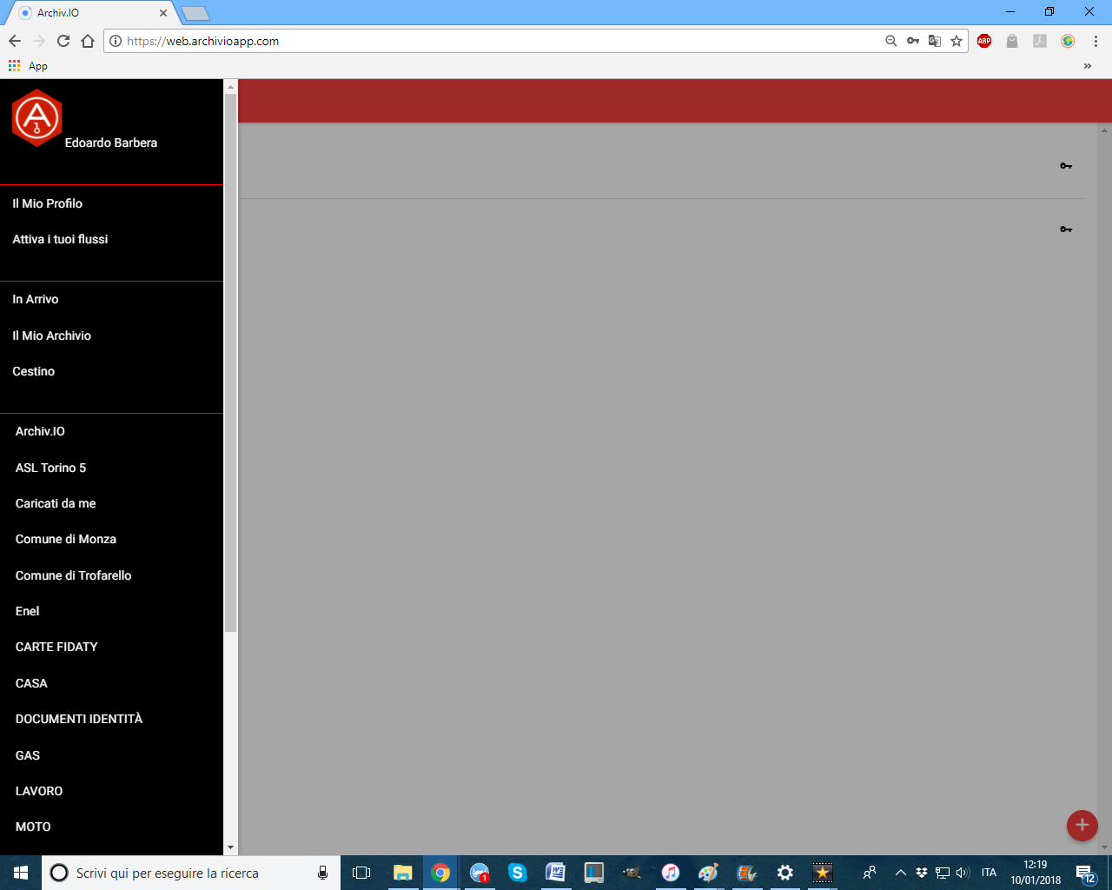
Task: Click the taskbar microphone icon
Action: coord(323,873)
